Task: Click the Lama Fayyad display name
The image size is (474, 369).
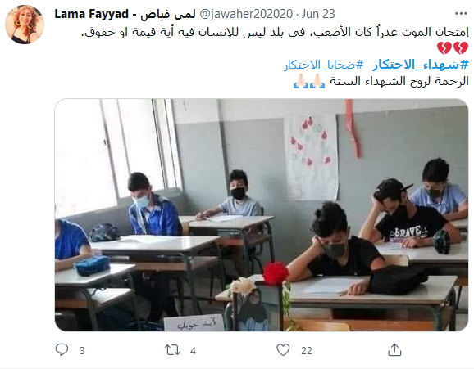Action: point(125,14)
